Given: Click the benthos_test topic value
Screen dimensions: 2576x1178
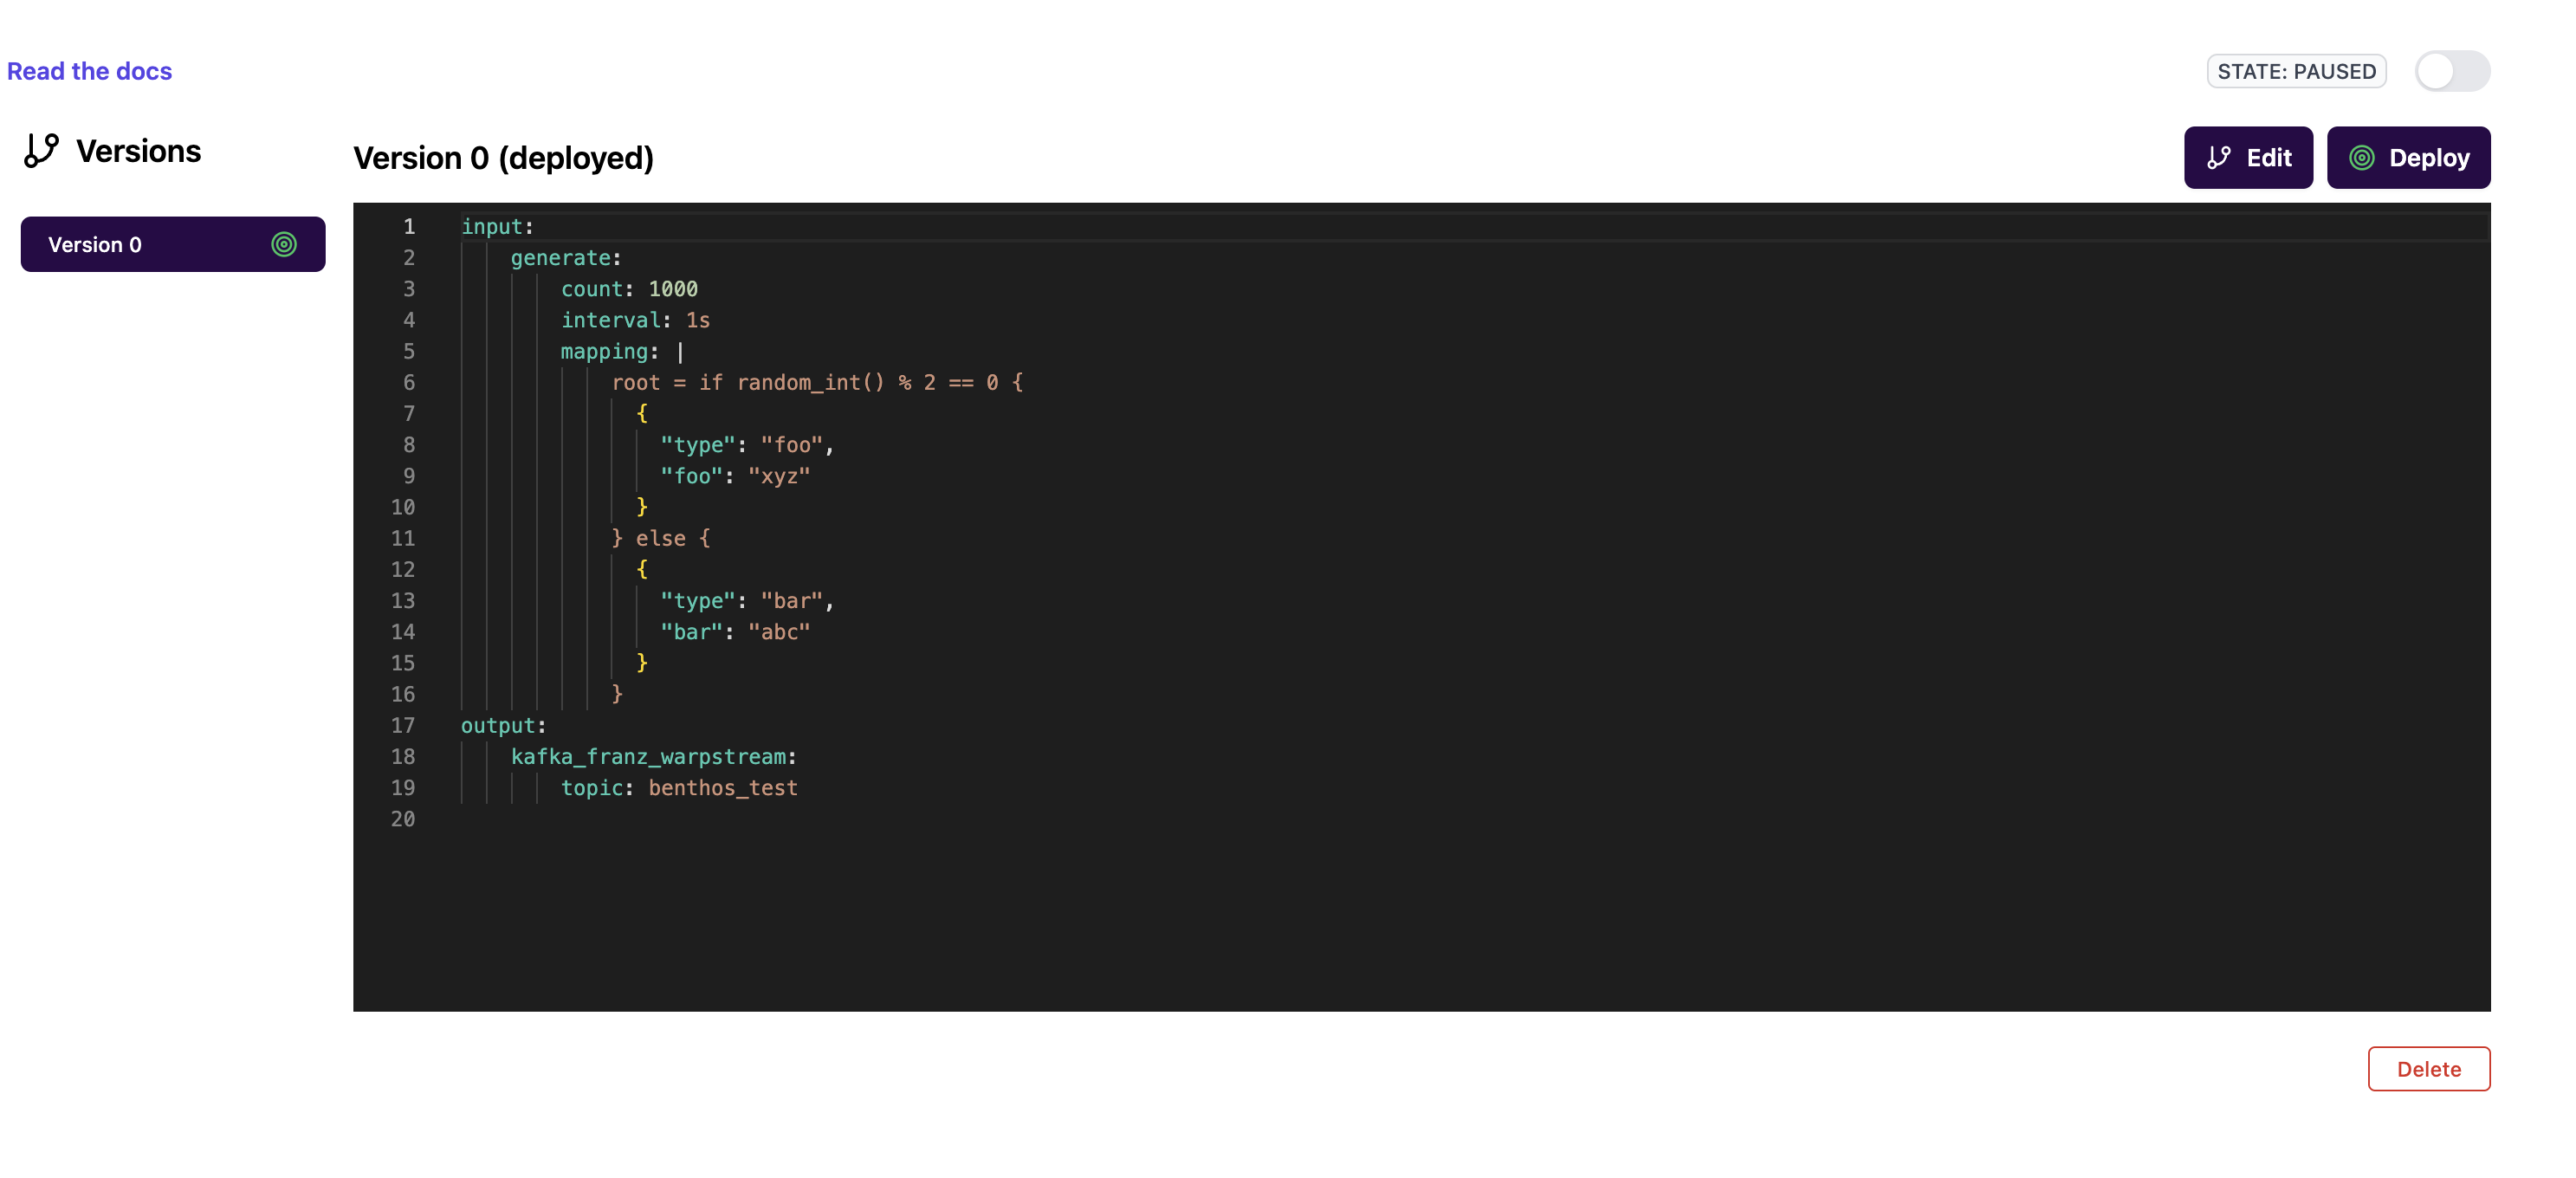Looking at the screenshot, I should (722, 788).
